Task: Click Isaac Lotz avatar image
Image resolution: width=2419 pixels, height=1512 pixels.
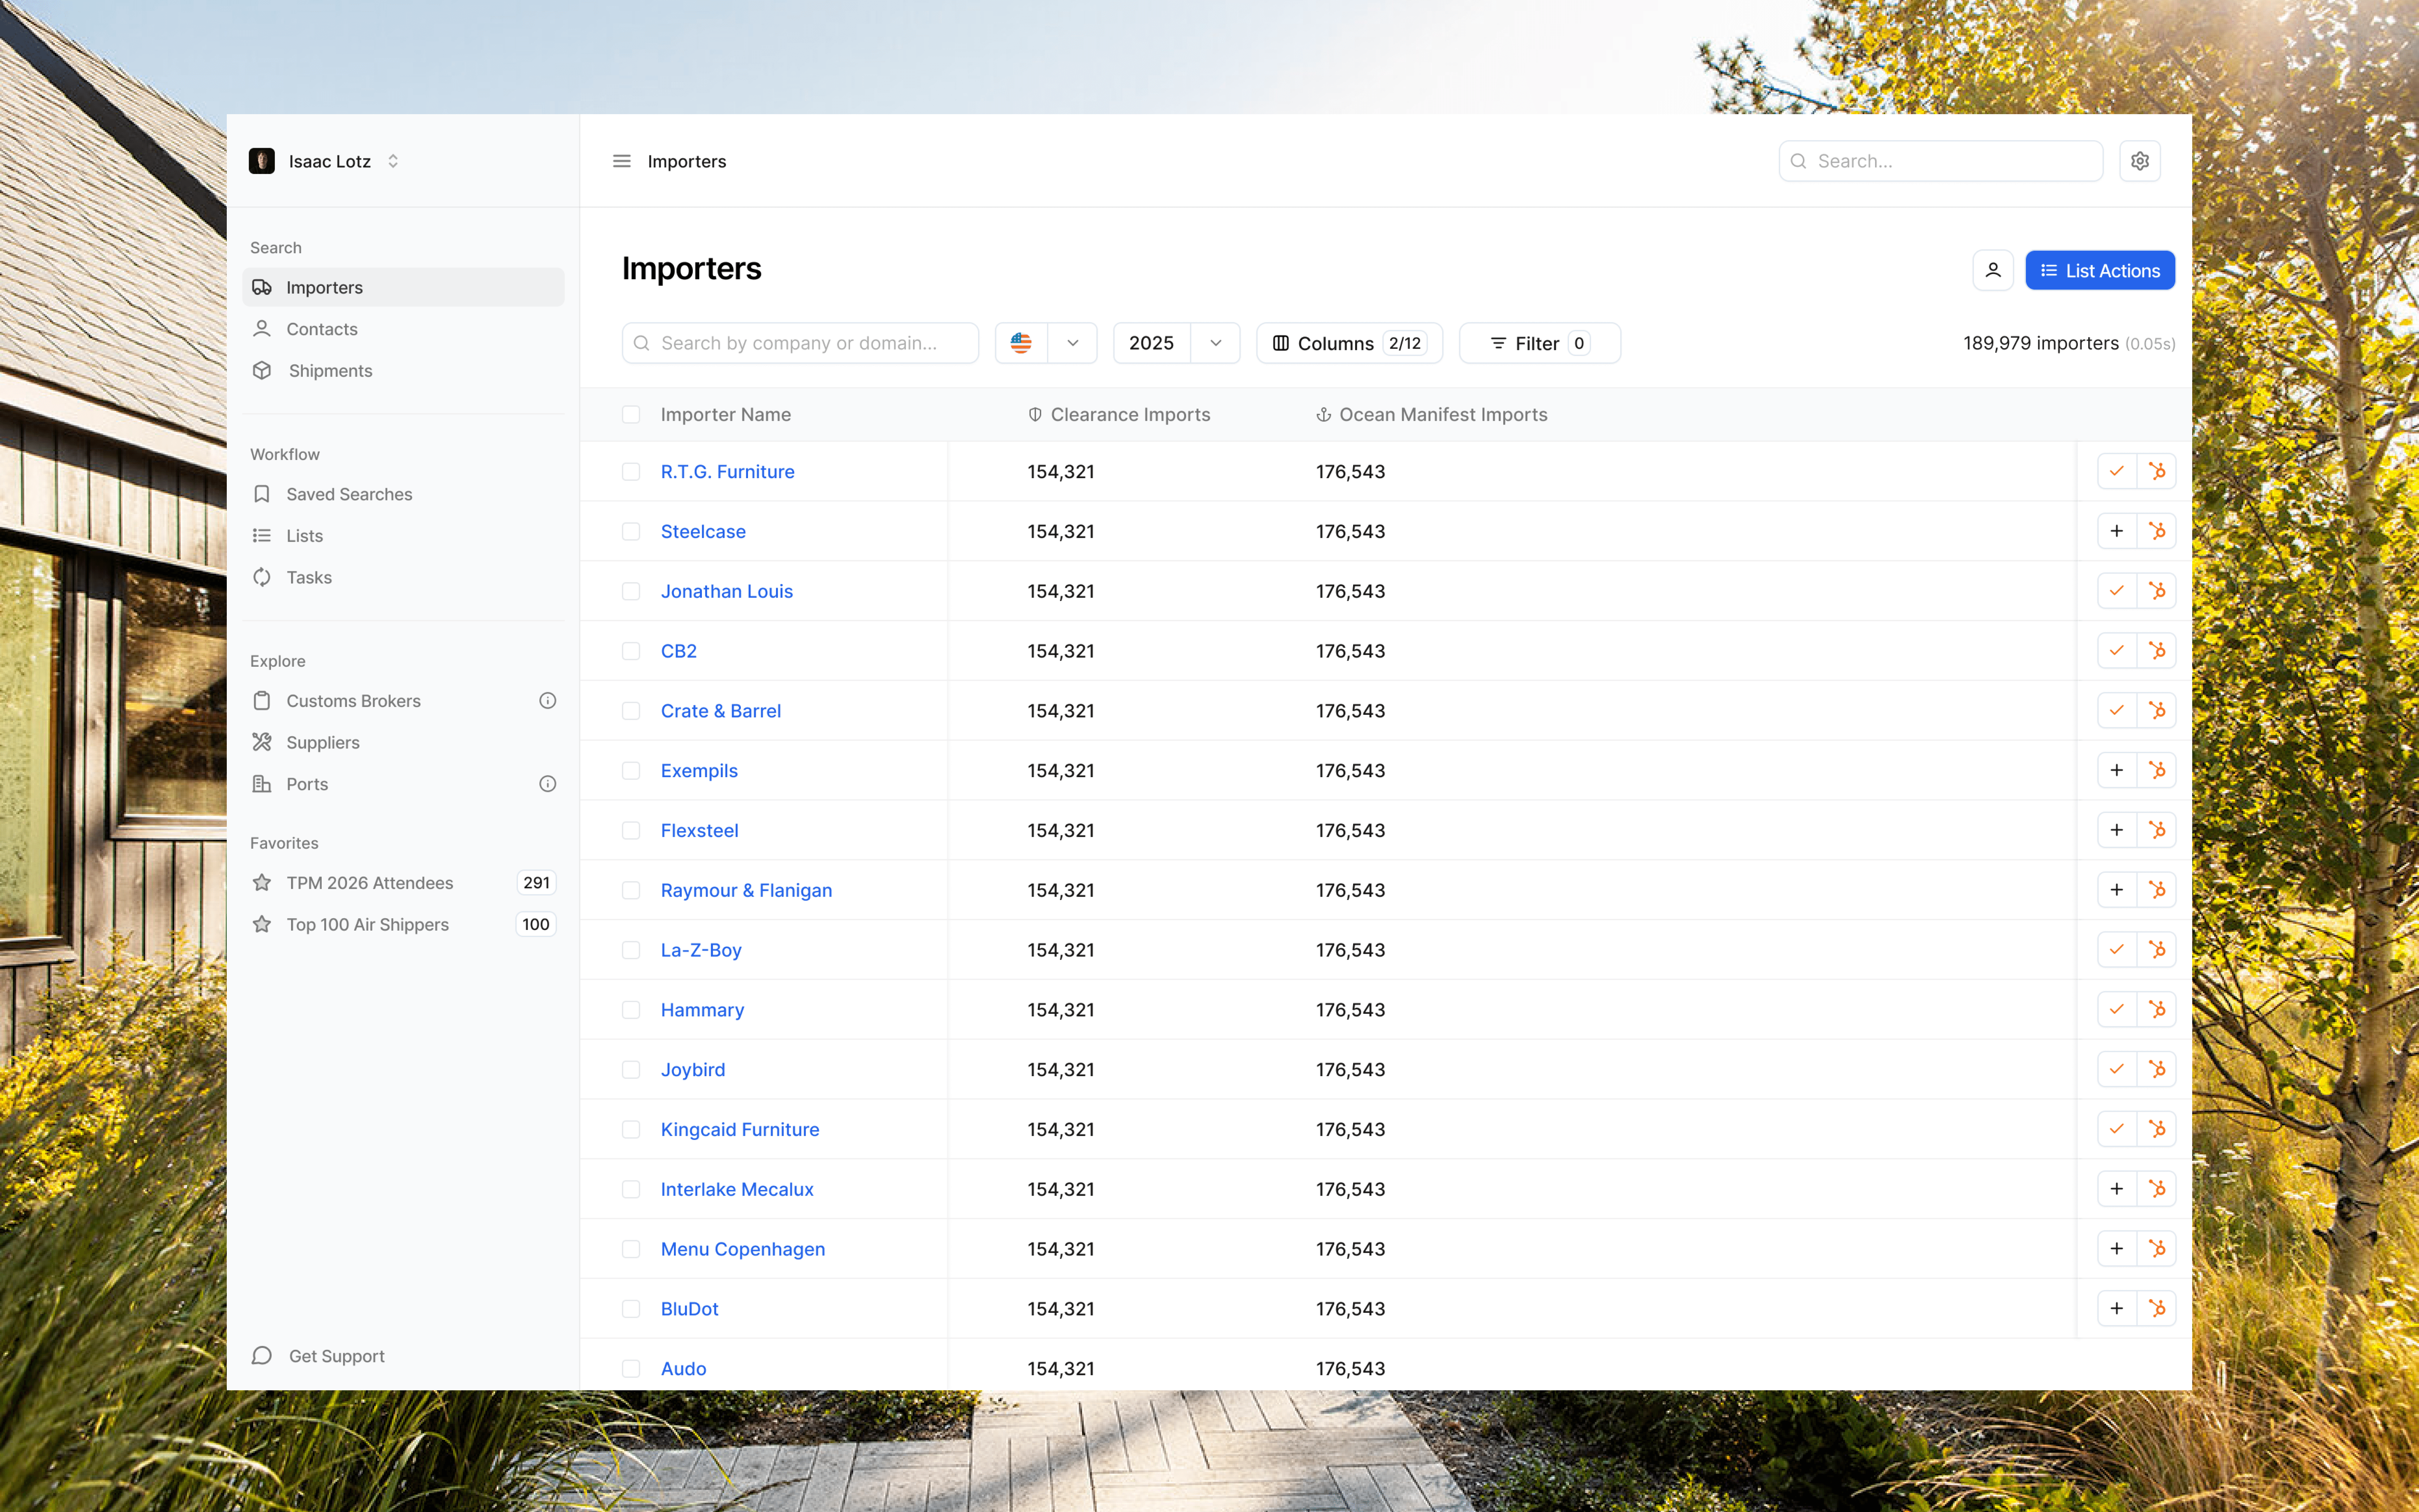Action: pos(262,161)
